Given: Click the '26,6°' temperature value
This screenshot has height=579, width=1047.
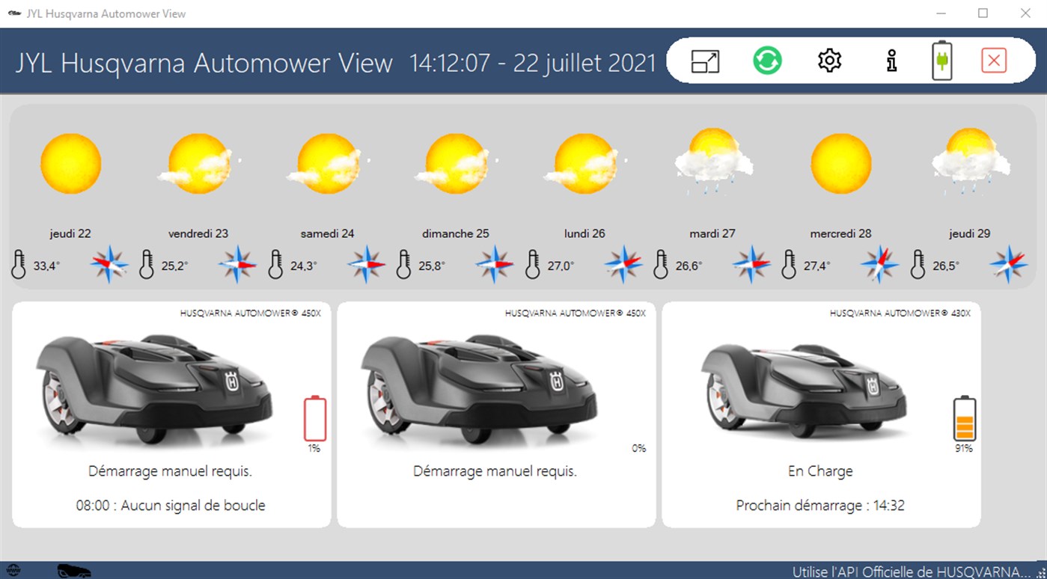Looking at the screenshot, I should (689, 266).
